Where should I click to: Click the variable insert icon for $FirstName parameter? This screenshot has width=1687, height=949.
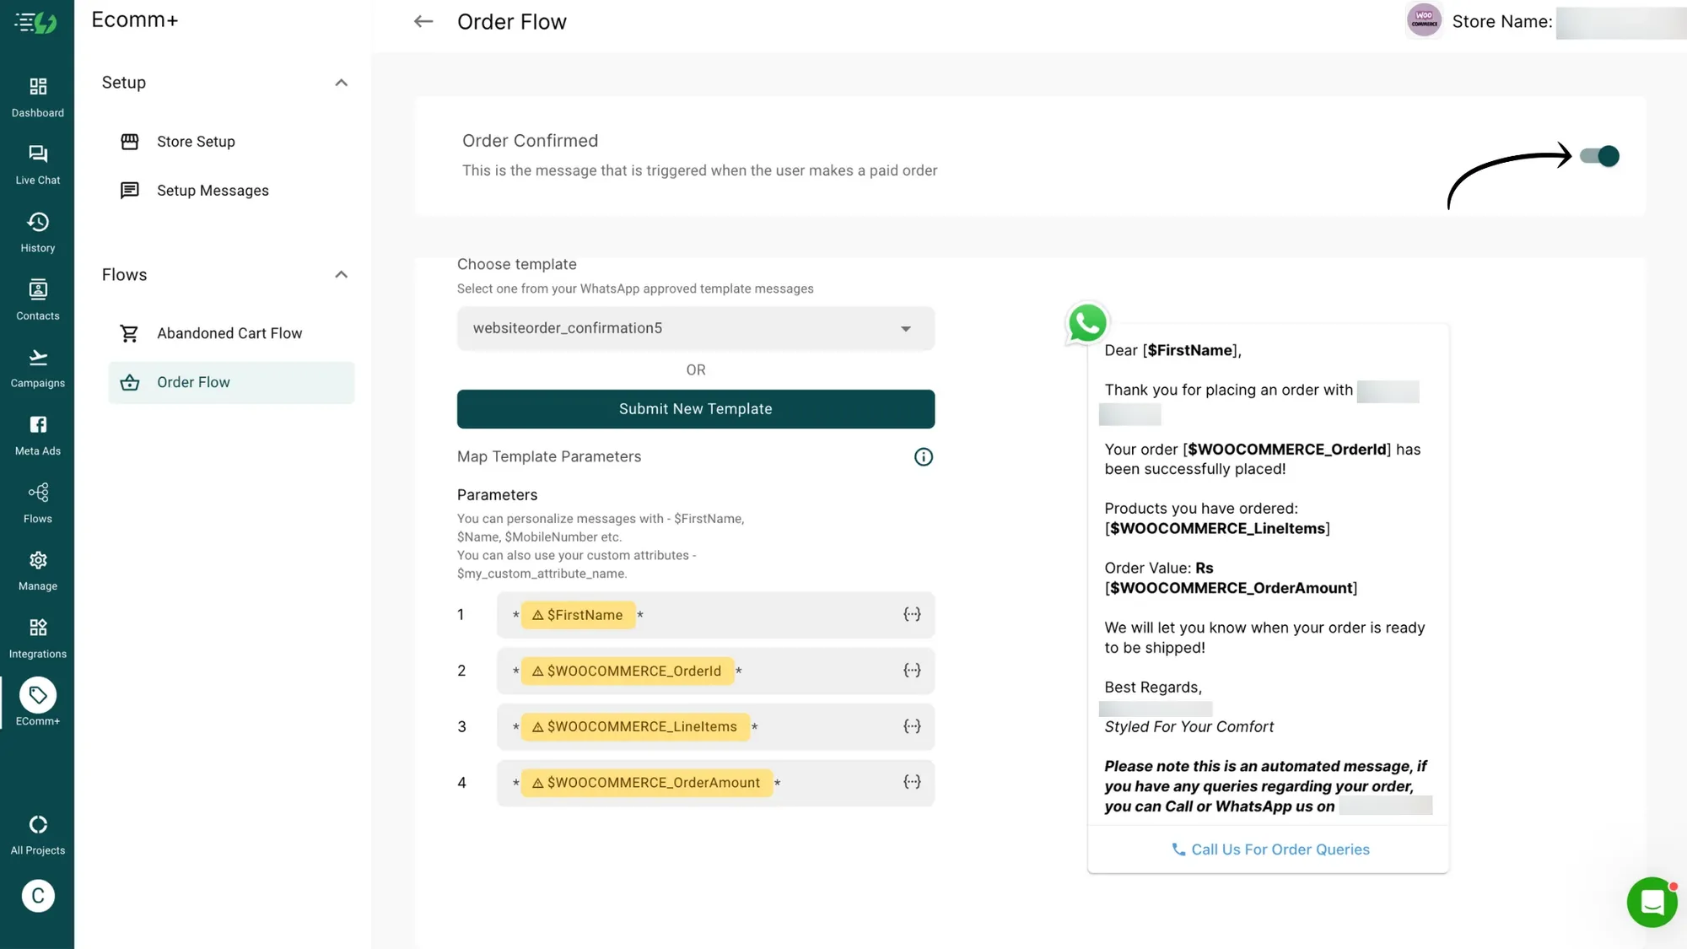tap(912, 614)
